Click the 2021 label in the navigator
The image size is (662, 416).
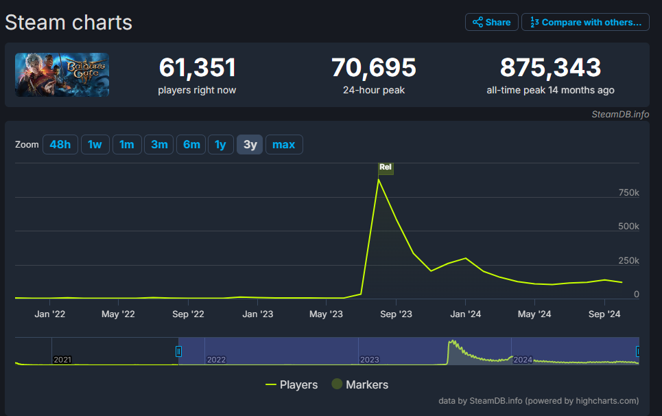coord(62,360)
